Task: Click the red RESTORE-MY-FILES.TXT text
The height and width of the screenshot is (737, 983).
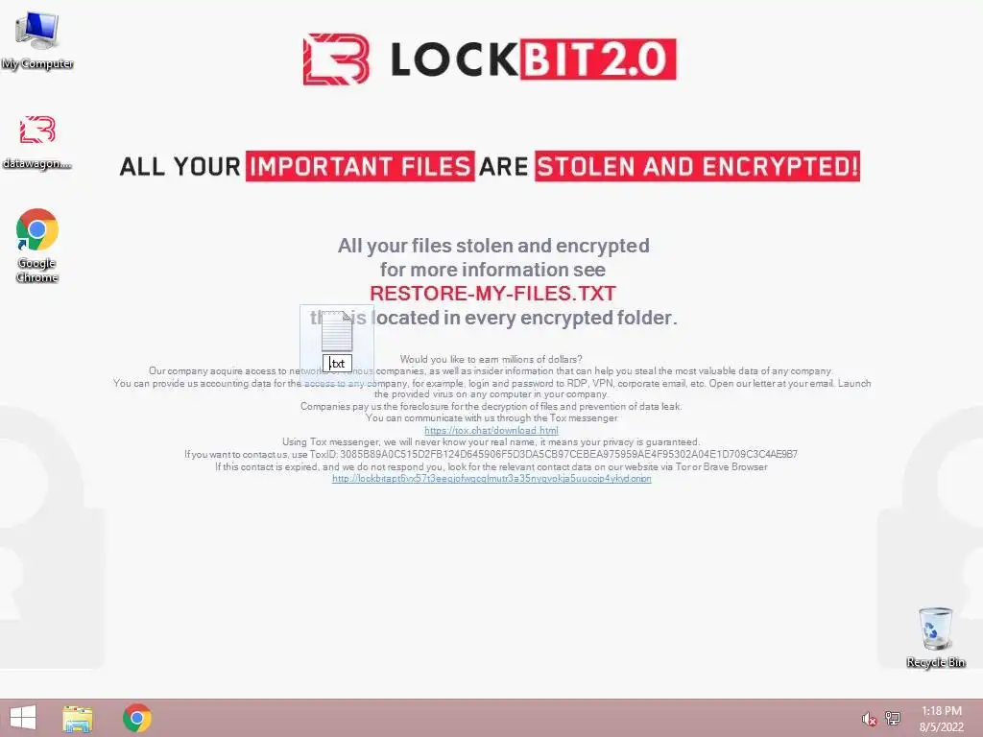Action: click(x=492, y=294)
